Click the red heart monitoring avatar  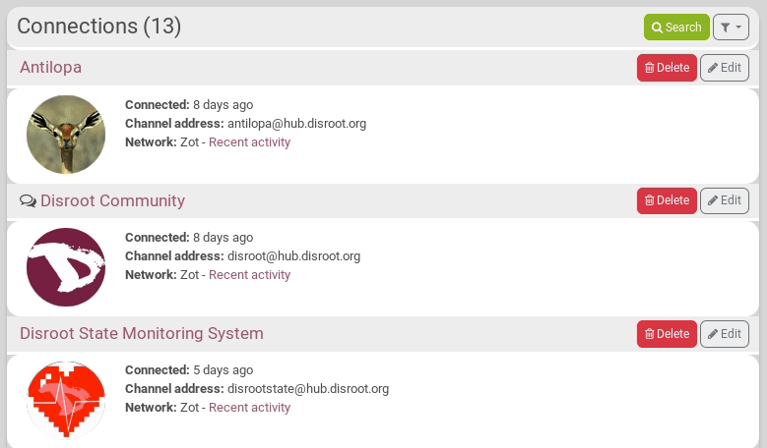tap(66, 400)
